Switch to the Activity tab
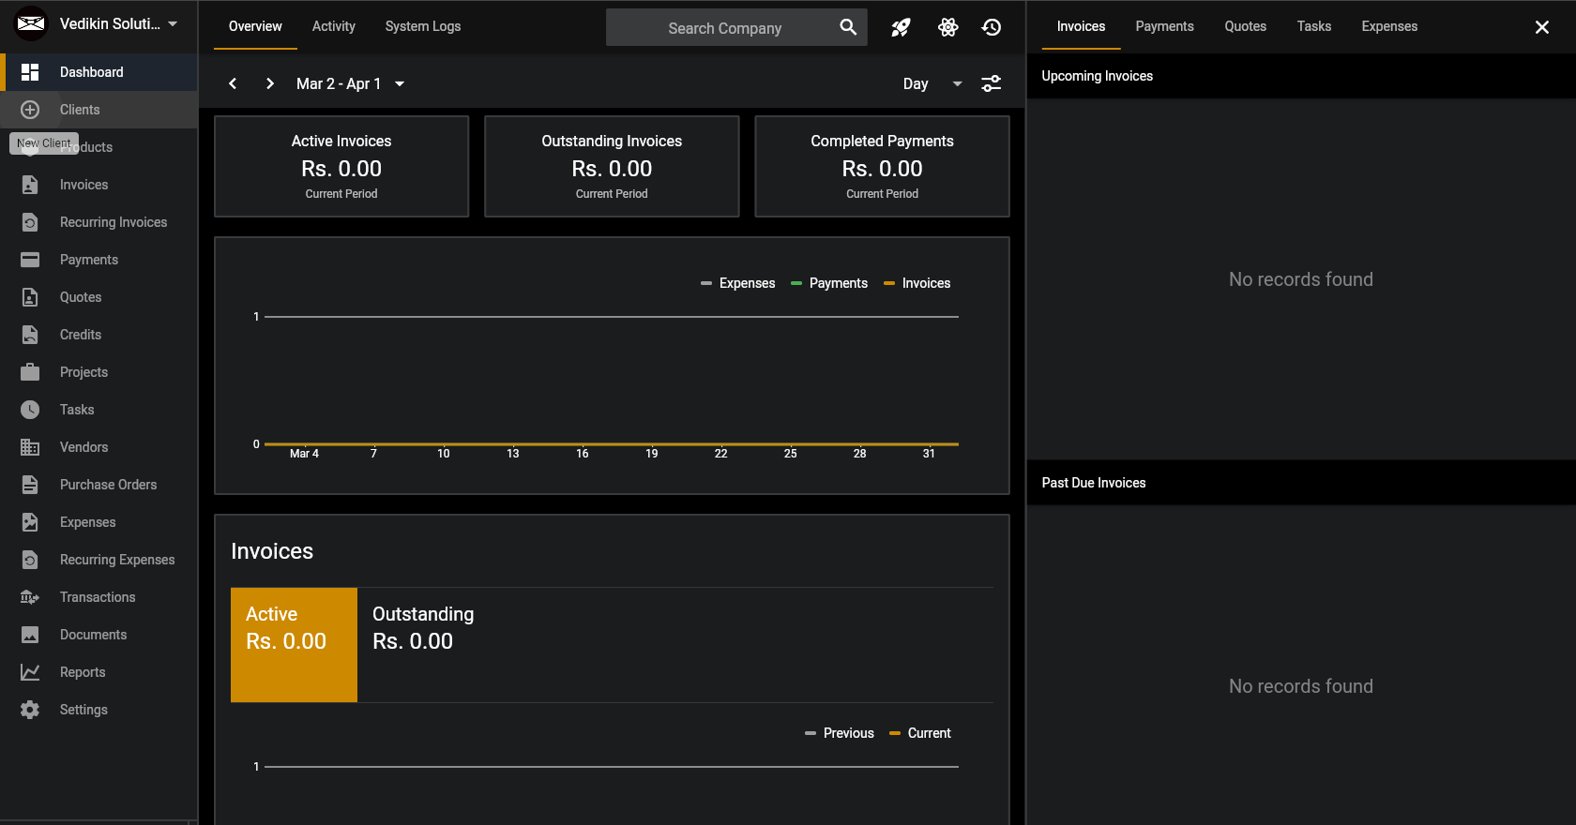The image size is (1576, 825). tap(334, 26)
